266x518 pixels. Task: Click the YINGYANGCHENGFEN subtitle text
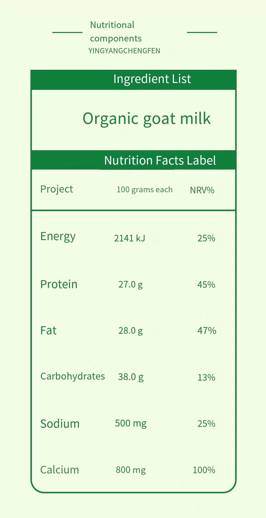tap(124, 51)
